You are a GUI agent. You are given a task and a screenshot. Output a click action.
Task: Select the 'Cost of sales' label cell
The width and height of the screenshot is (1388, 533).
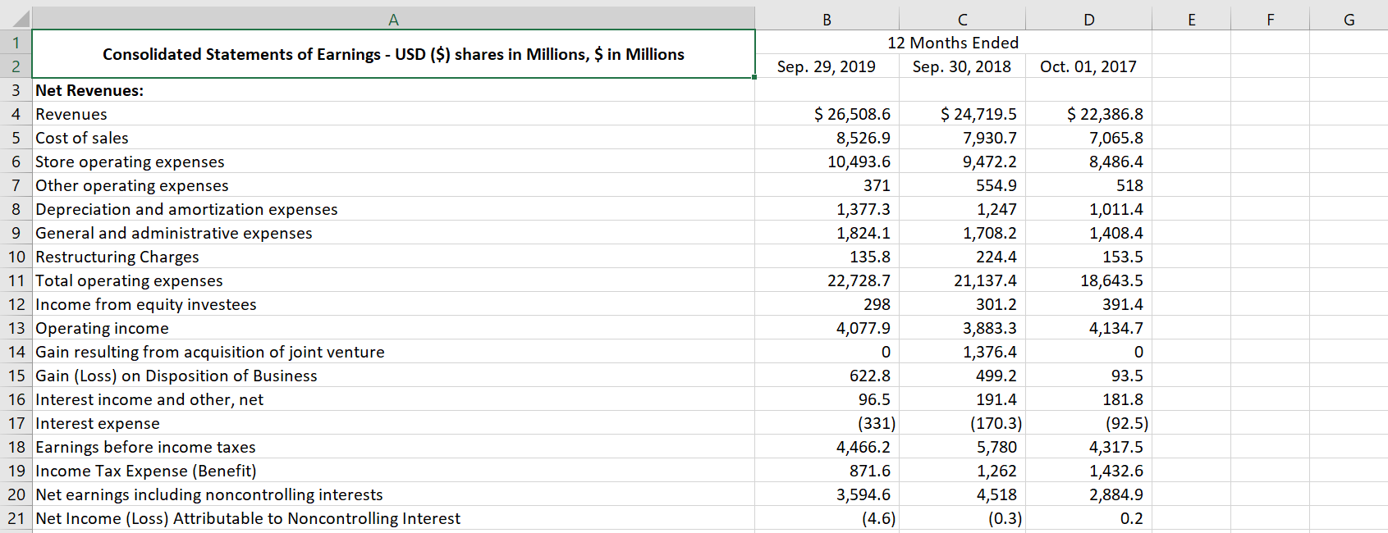393,138
